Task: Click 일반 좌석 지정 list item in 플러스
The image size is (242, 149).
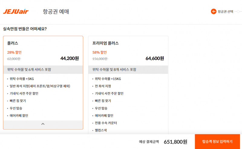Action: (40, 86)
